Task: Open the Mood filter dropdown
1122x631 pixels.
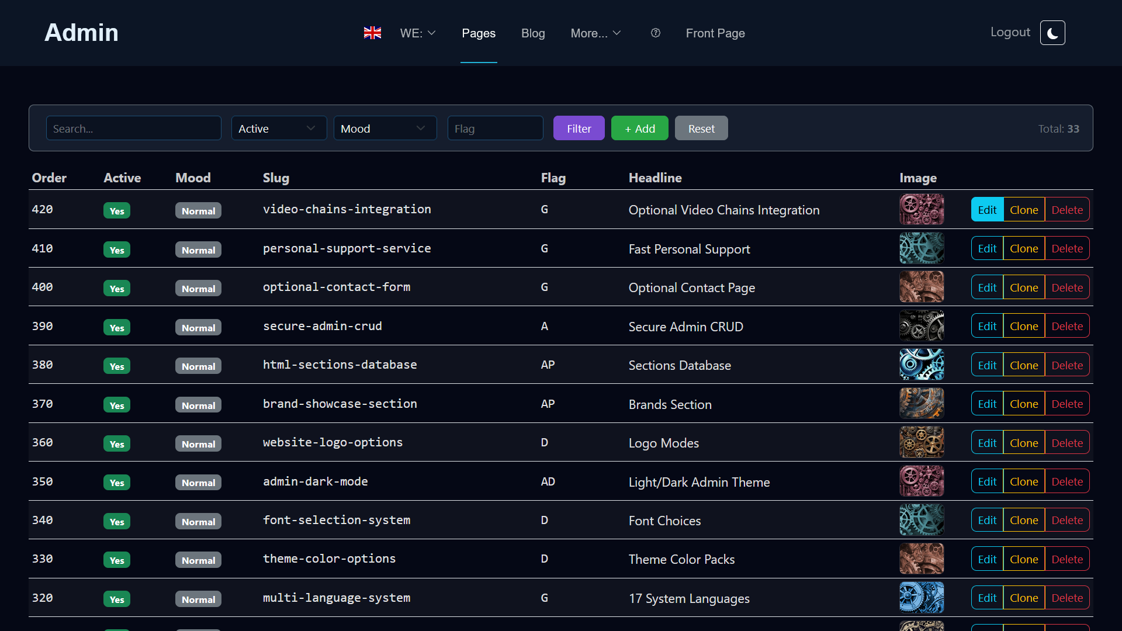Action: [x=385, y=129]
